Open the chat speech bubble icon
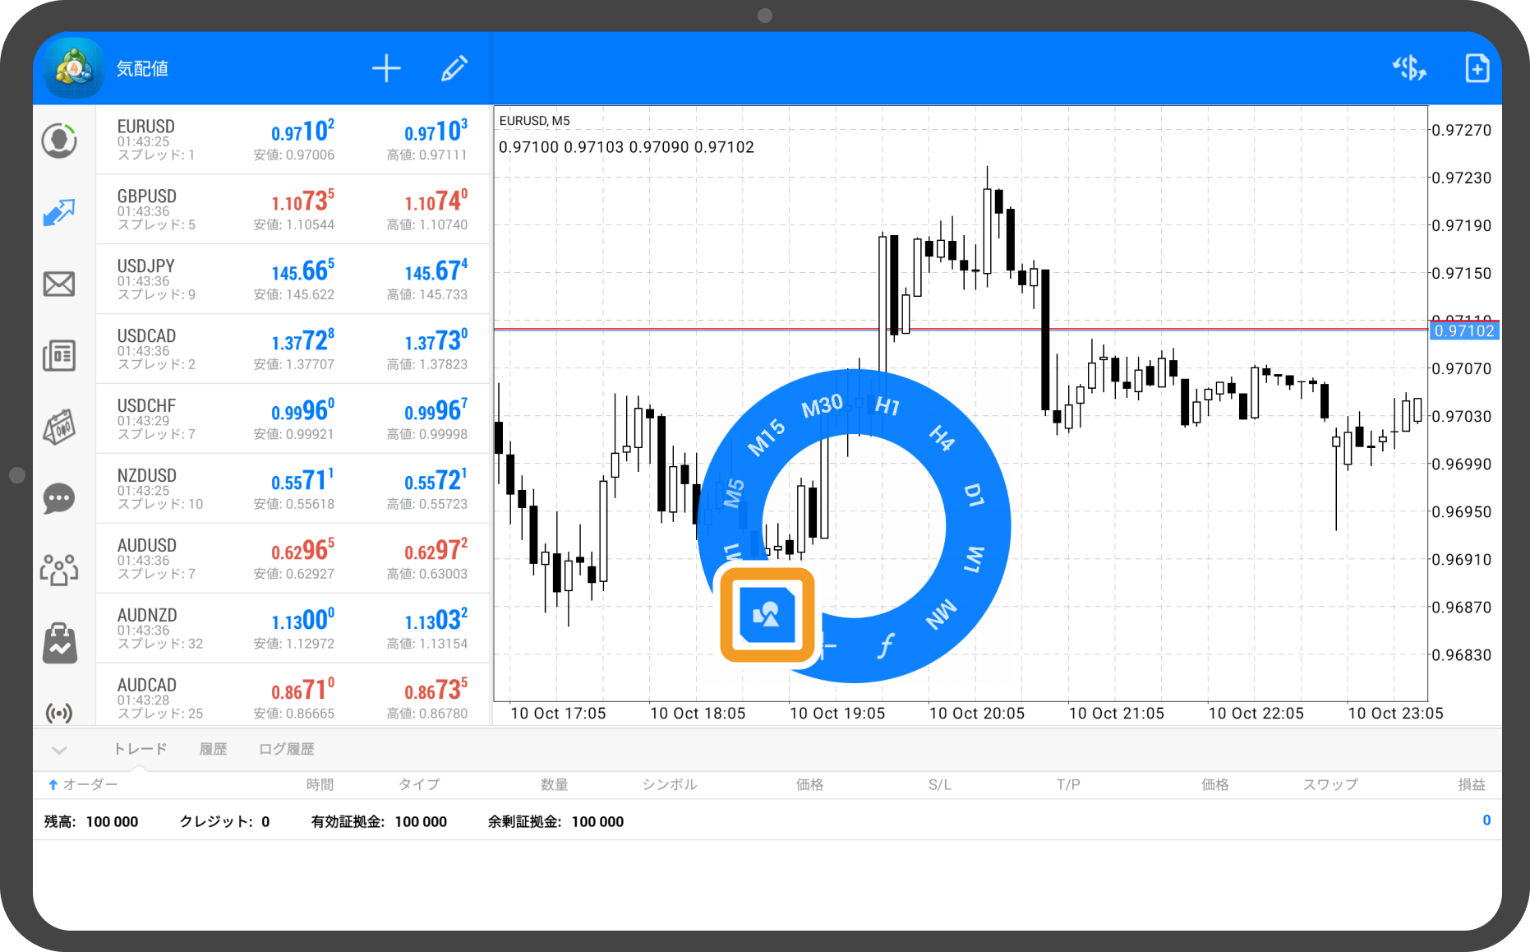1530x952 pixels. tap(59, 498)
